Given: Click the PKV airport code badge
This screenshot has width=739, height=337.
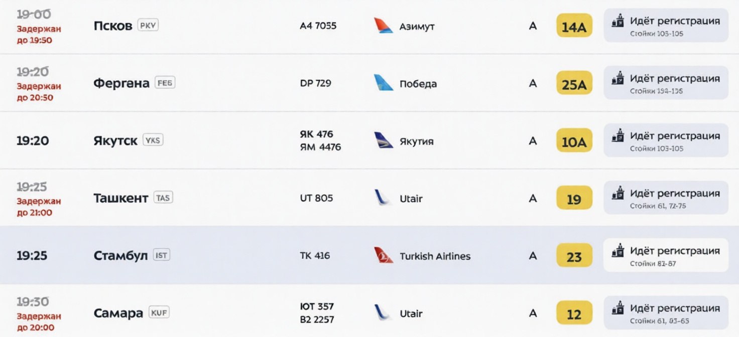Looking at the screenshot, I should click(x=148, y=25).
